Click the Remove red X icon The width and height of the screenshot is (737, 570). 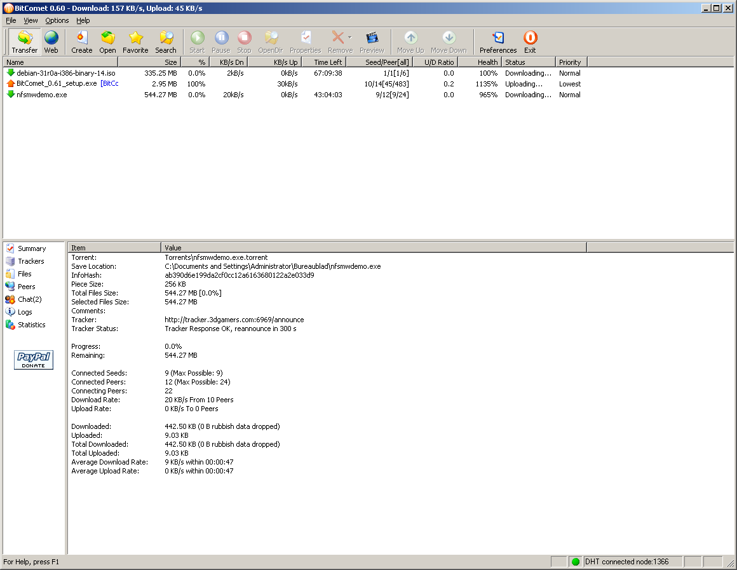click(337, 37)
